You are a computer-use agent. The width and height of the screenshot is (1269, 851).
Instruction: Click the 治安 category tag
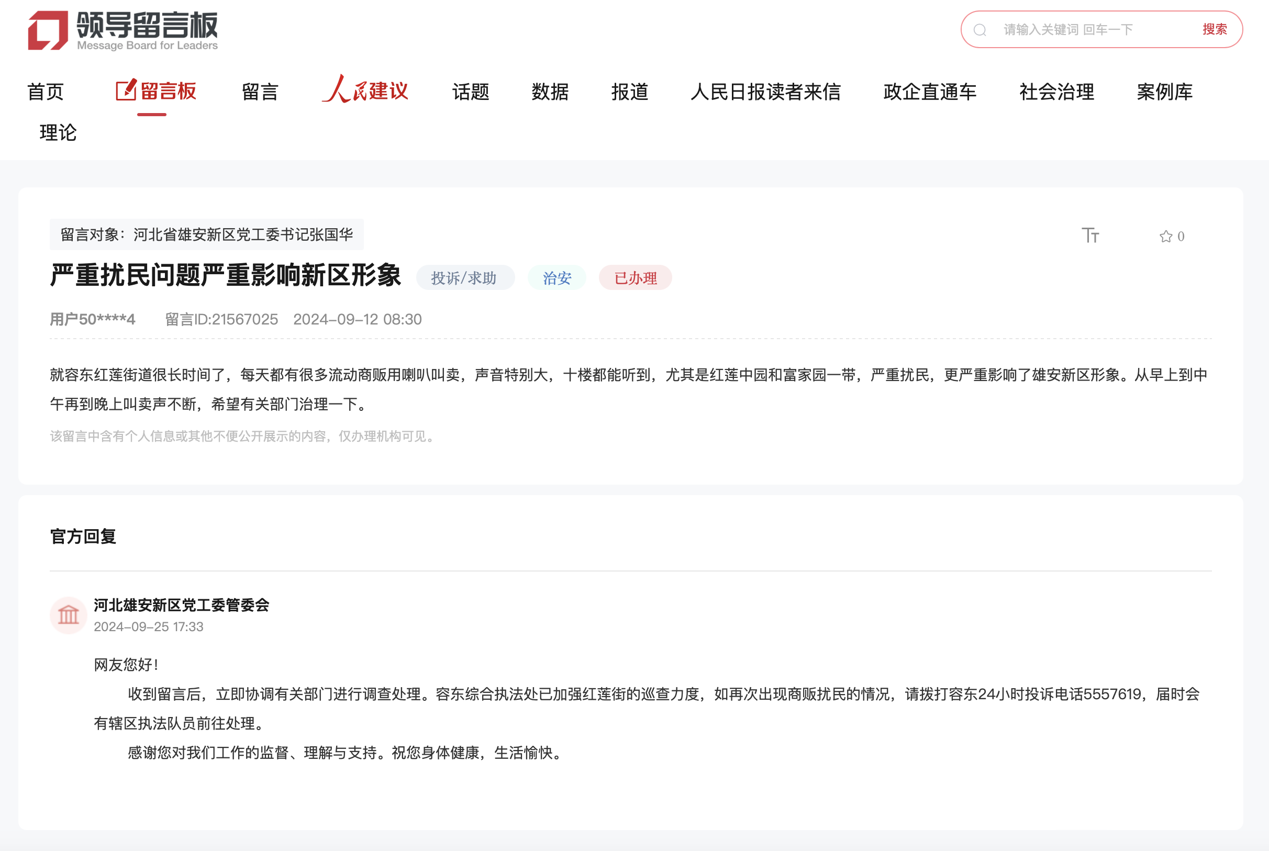[x=556, y=277]
